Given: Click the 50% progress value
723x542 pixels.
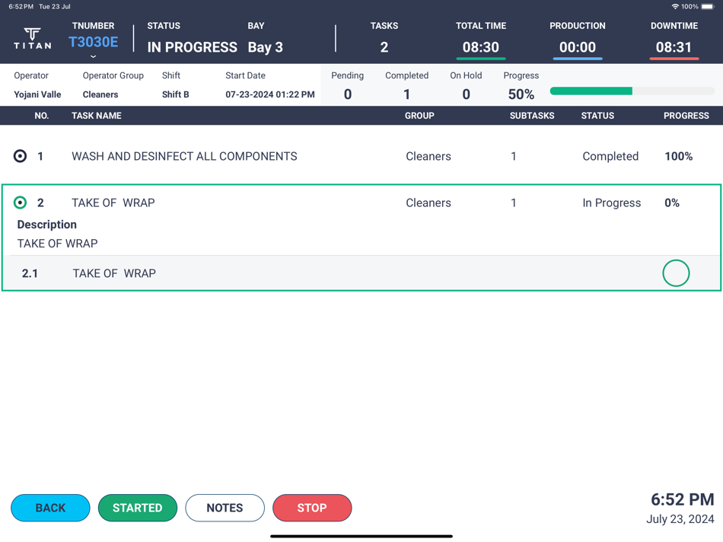Looking at the screenshot, I should (x=521, y=94).
